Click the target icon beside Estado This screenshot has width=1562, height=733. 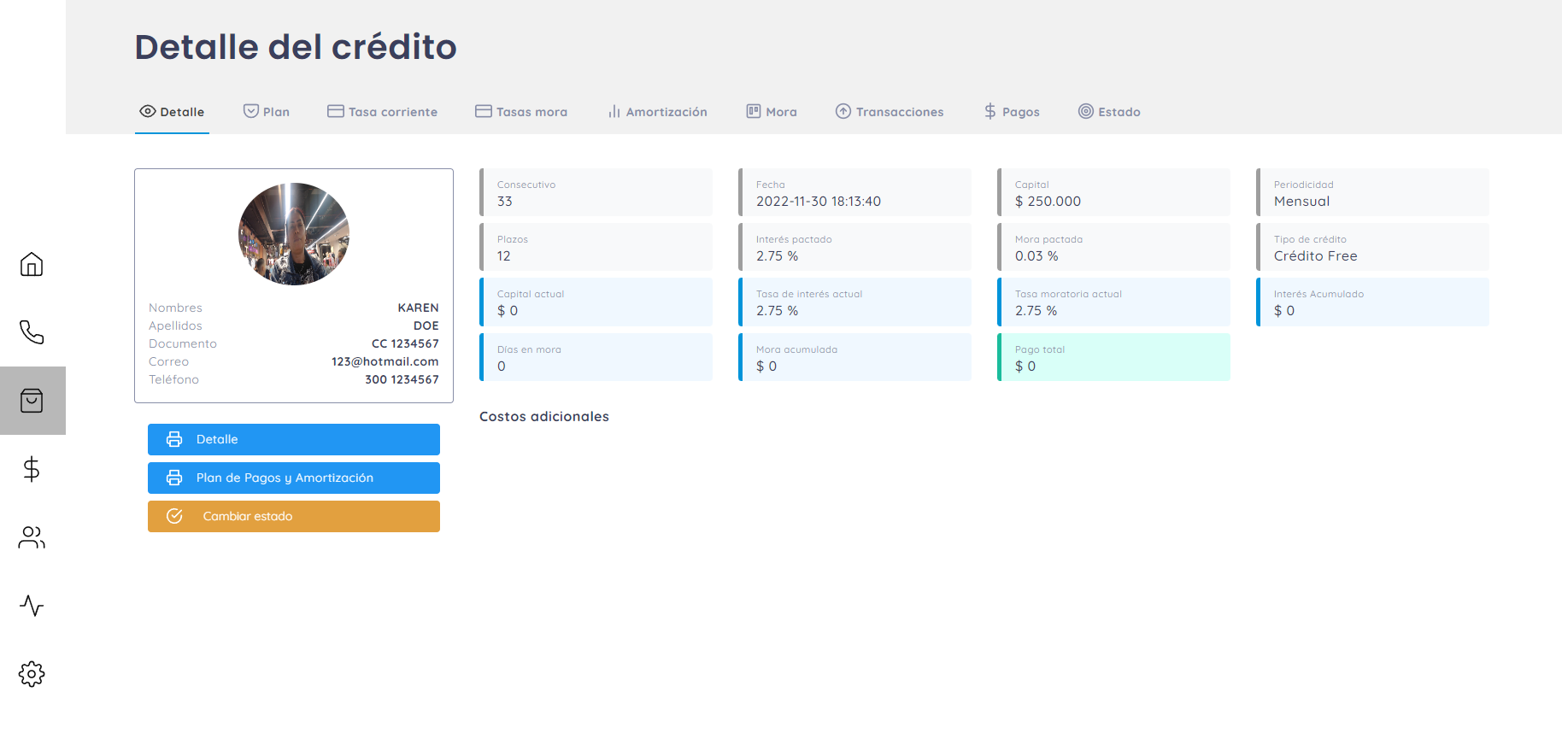pos(1086,111)
